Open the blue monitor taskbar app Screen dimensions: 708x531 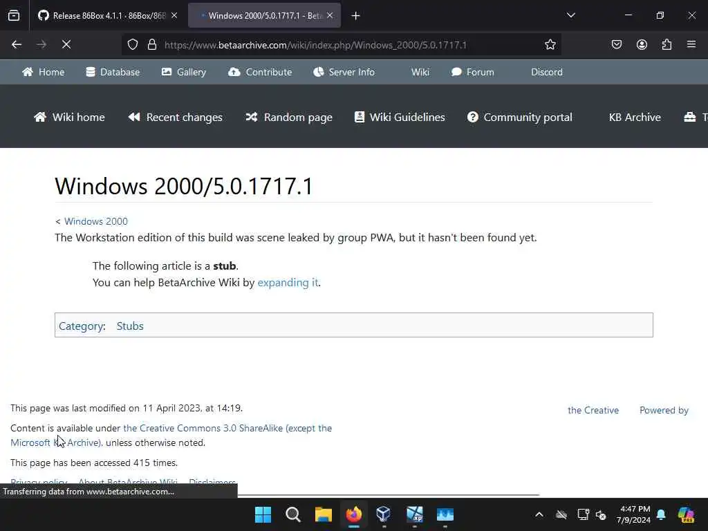point(445,514)
